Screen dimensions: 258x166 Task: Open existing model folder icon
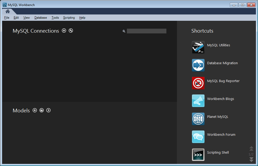[x=42, y=110]
